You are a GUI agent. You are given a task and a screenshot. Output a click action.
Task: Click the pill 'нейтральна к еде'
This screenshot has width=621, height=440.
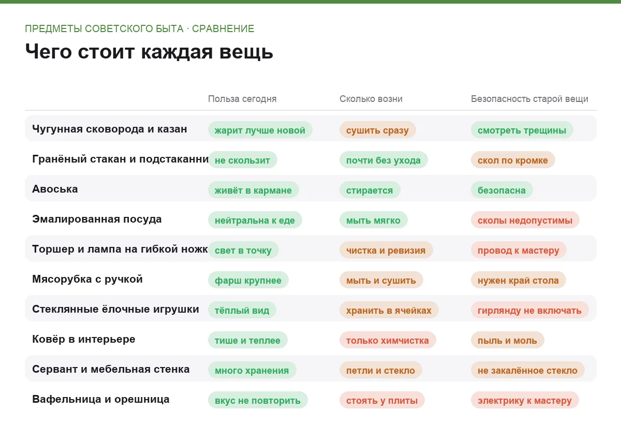point(255,220)
